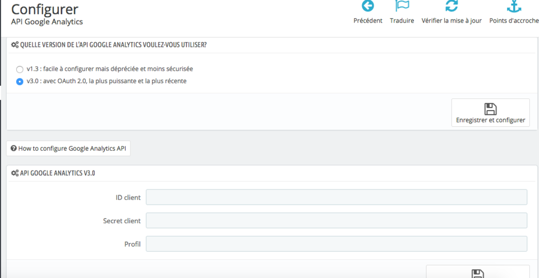Click the Points d'accroche label
The height and width of the screenshot is (278, 539).
514,21
